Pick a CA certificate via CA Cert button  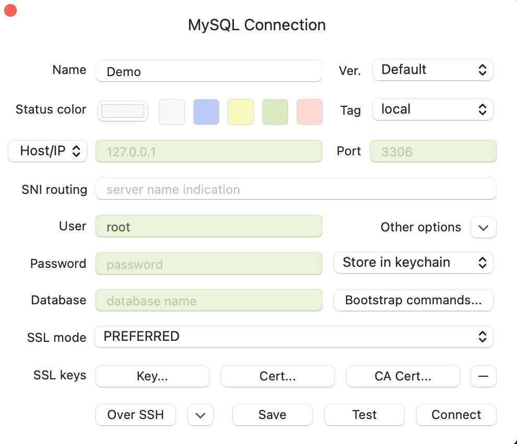click(x=403, y=376)
